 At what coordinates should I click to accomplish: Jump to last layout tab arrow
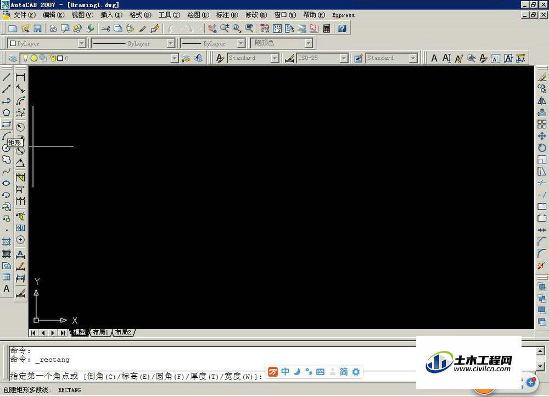pyautogui.click(x=63, y=333)
